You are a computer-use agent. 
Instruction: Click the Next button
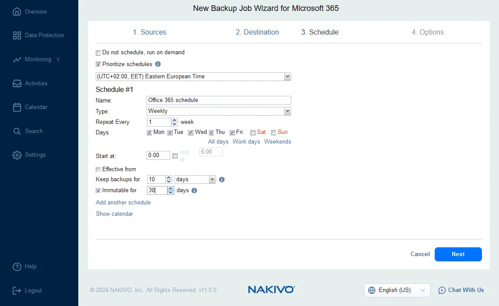point(458,254)
